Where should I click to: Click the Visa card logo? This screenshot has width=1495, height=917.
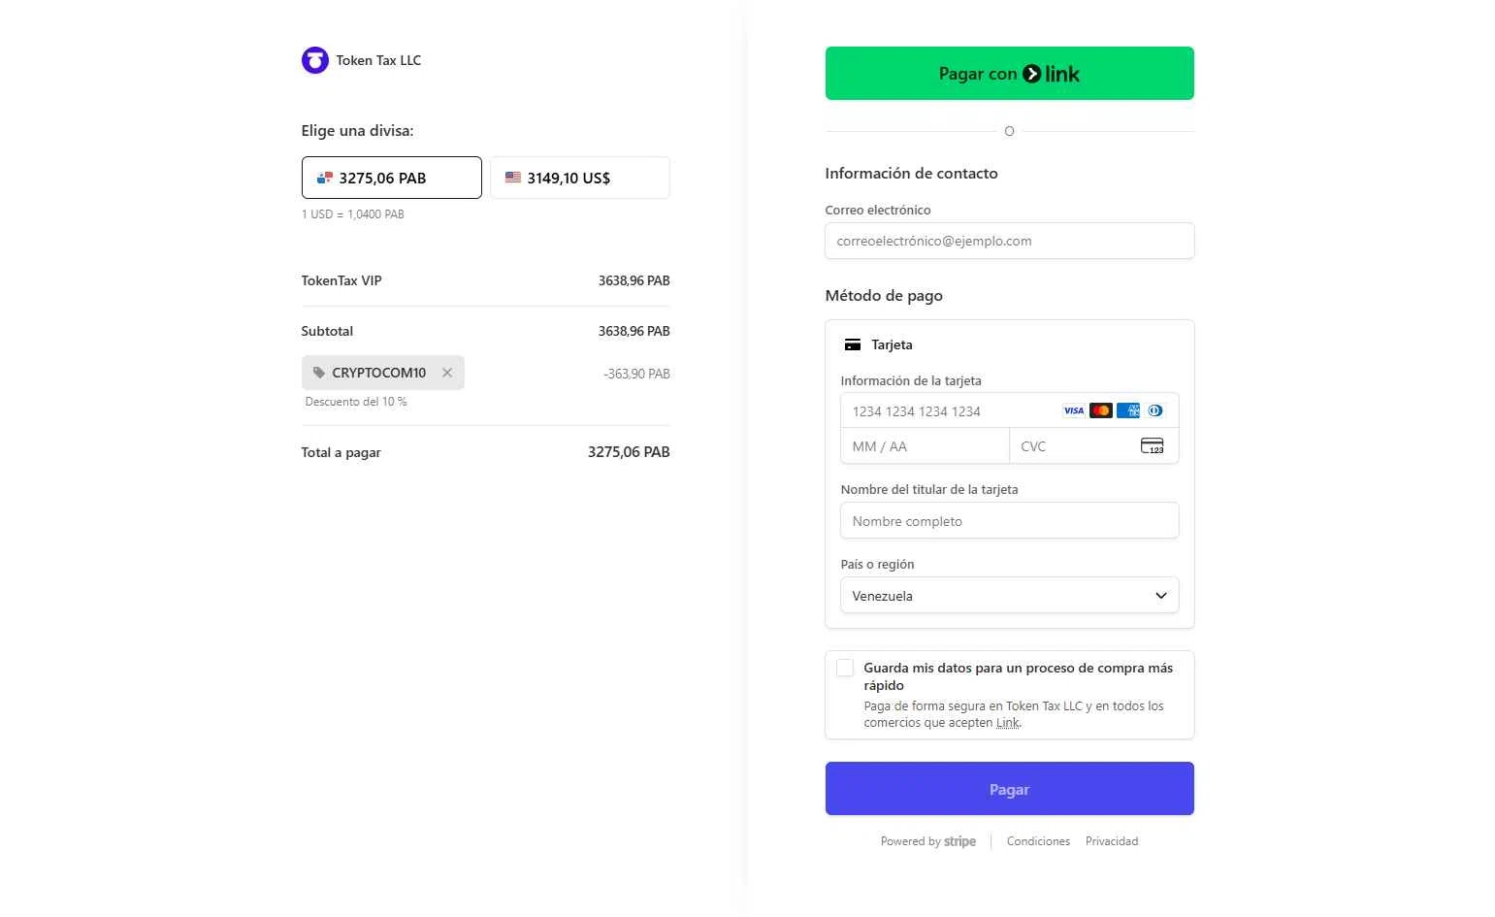pos(1074,410)
